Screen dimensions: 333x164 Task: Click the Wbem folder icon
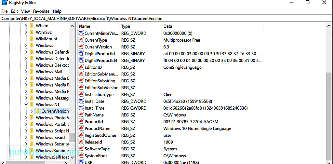tap(32, 26)
